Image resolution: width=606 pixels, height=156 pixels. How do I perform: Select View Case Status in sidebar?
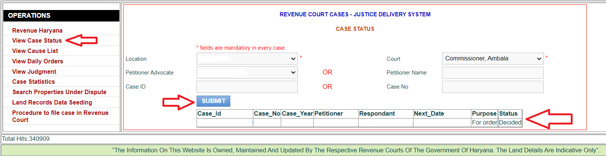pos(37,40)
